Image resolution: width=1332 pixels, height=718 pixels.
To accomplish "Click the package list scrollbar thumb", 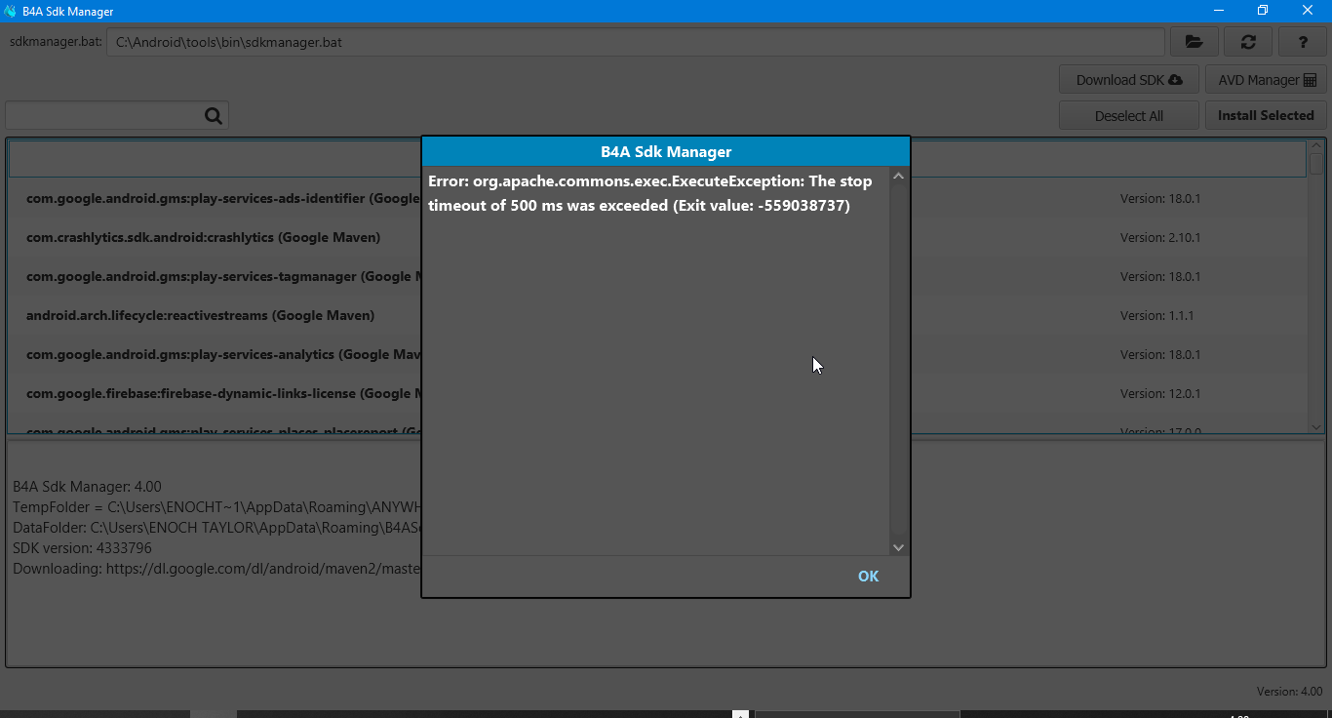I will point(1315,164).
